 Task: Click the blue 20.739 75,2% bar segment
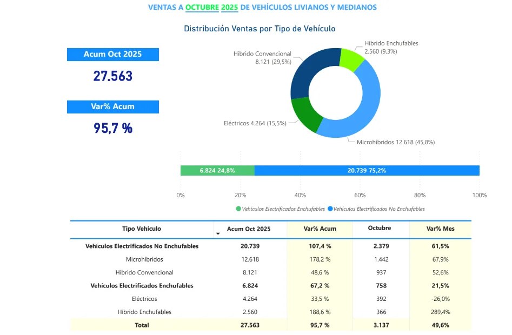(x=367, y=170)
